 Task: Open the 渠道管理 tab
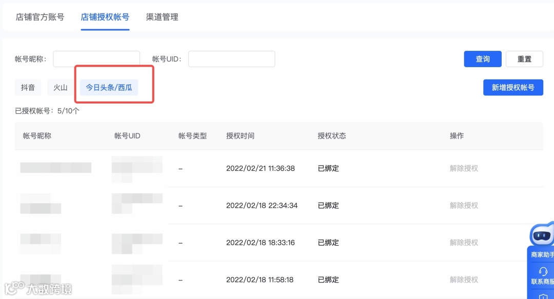(162, 17)
